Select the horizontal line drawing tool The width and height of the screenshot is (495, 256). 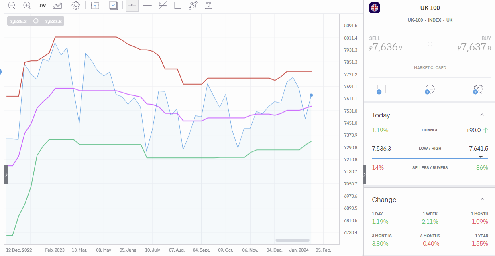pyautogui.click(x=147, y=6)
